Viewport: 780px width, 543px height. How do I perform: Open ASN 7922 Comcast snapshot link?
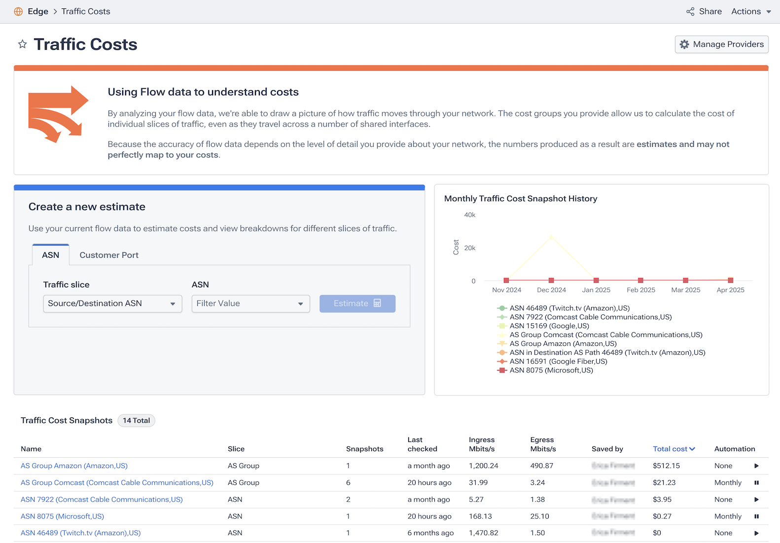pos(102,499)
